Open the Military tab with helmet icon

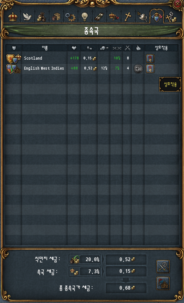[x=142, y=17]
